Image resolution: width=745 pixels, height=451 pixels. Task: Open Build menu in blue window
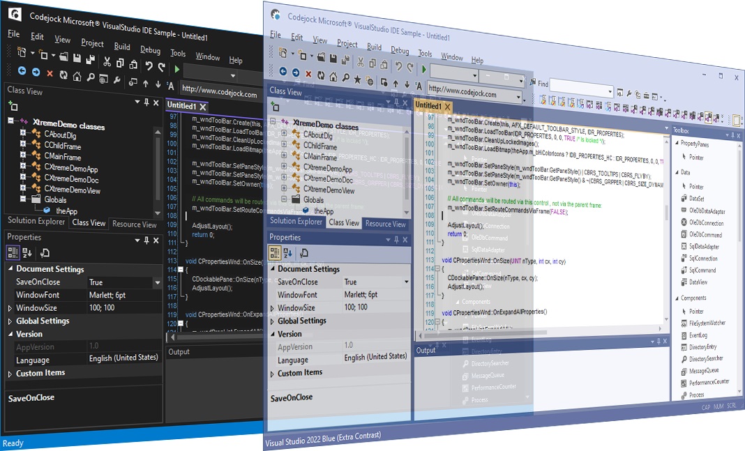click(x=374, y=47)
